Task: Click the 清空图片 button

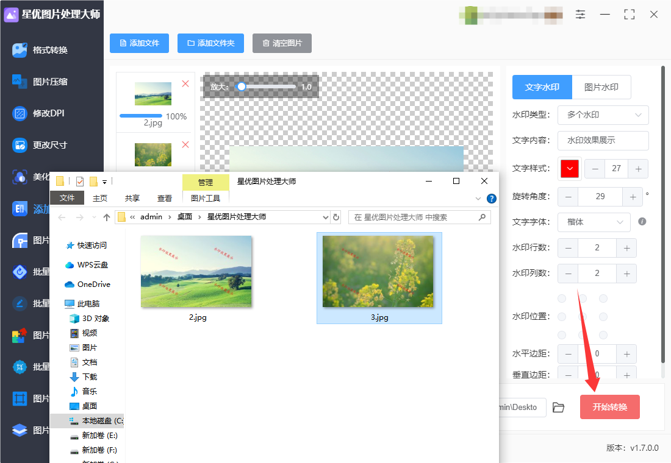Action: tap(282, 43)
